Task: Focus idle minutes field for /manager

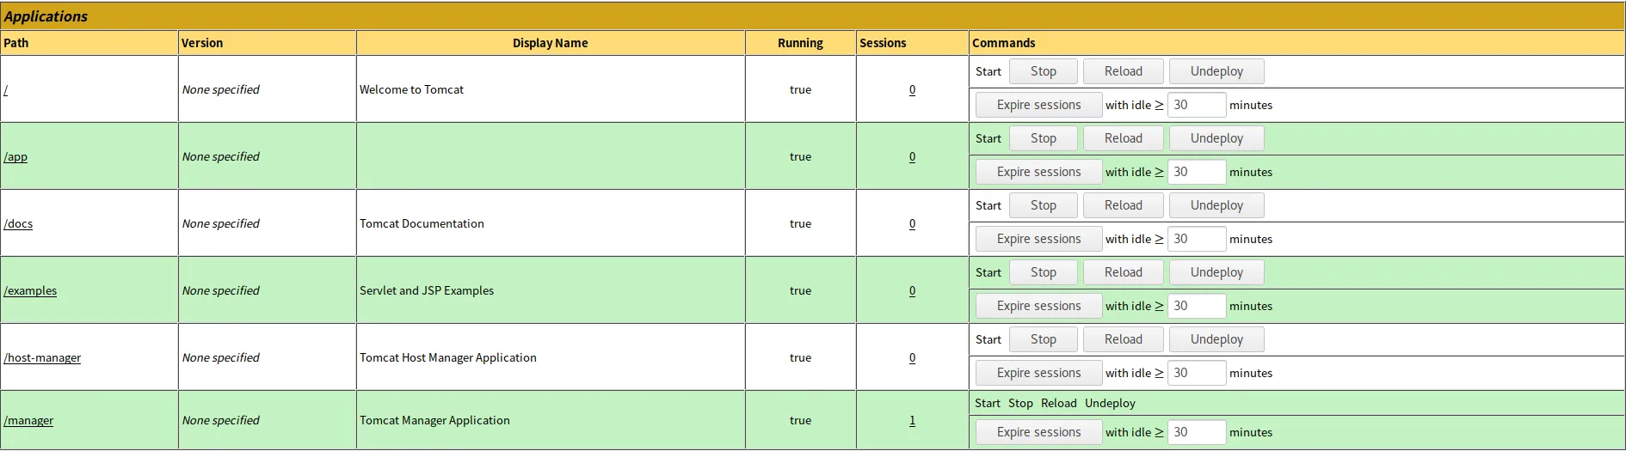Action: [x=1197, y=432]
